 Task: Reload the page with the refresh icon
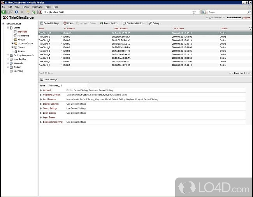[16, 12]
